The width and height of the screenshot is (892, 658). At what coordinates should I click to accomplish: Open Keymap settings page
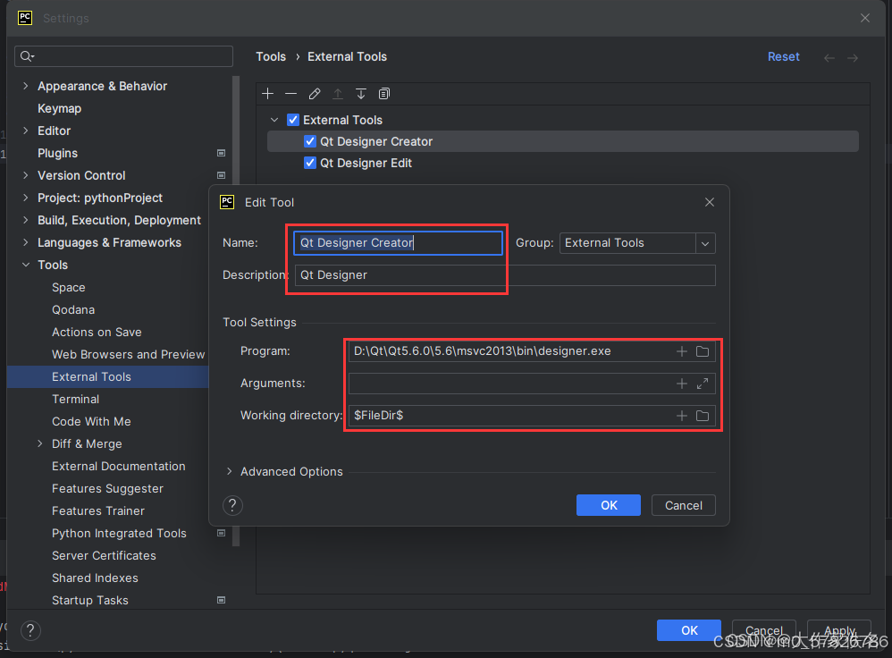click(59, 108)
